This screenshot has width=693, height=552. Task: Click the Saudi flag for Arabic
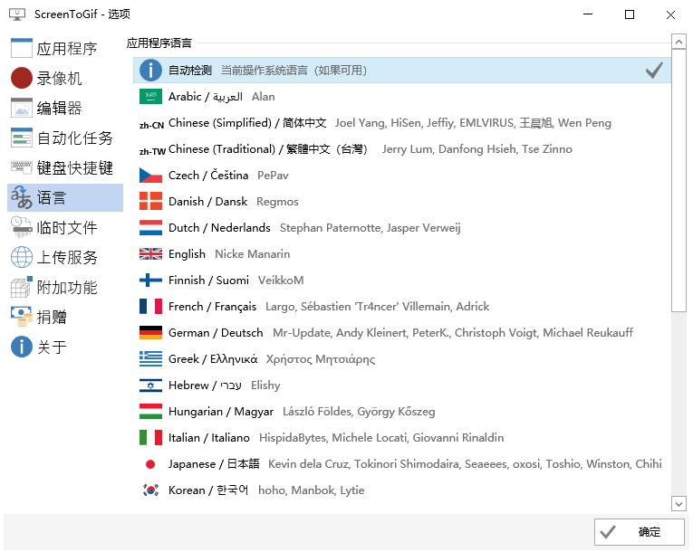coord(150,96)
